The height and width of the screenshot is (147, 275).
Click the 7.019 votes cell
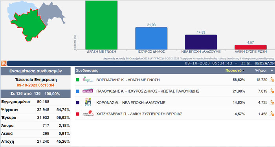262,91
